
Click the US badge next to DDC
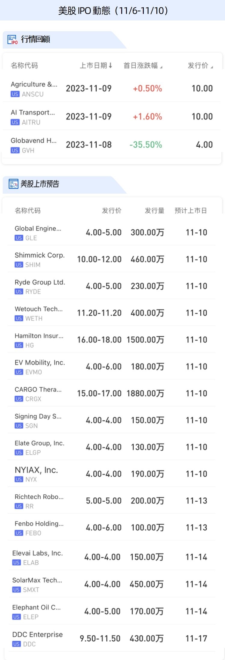[16, 644]
